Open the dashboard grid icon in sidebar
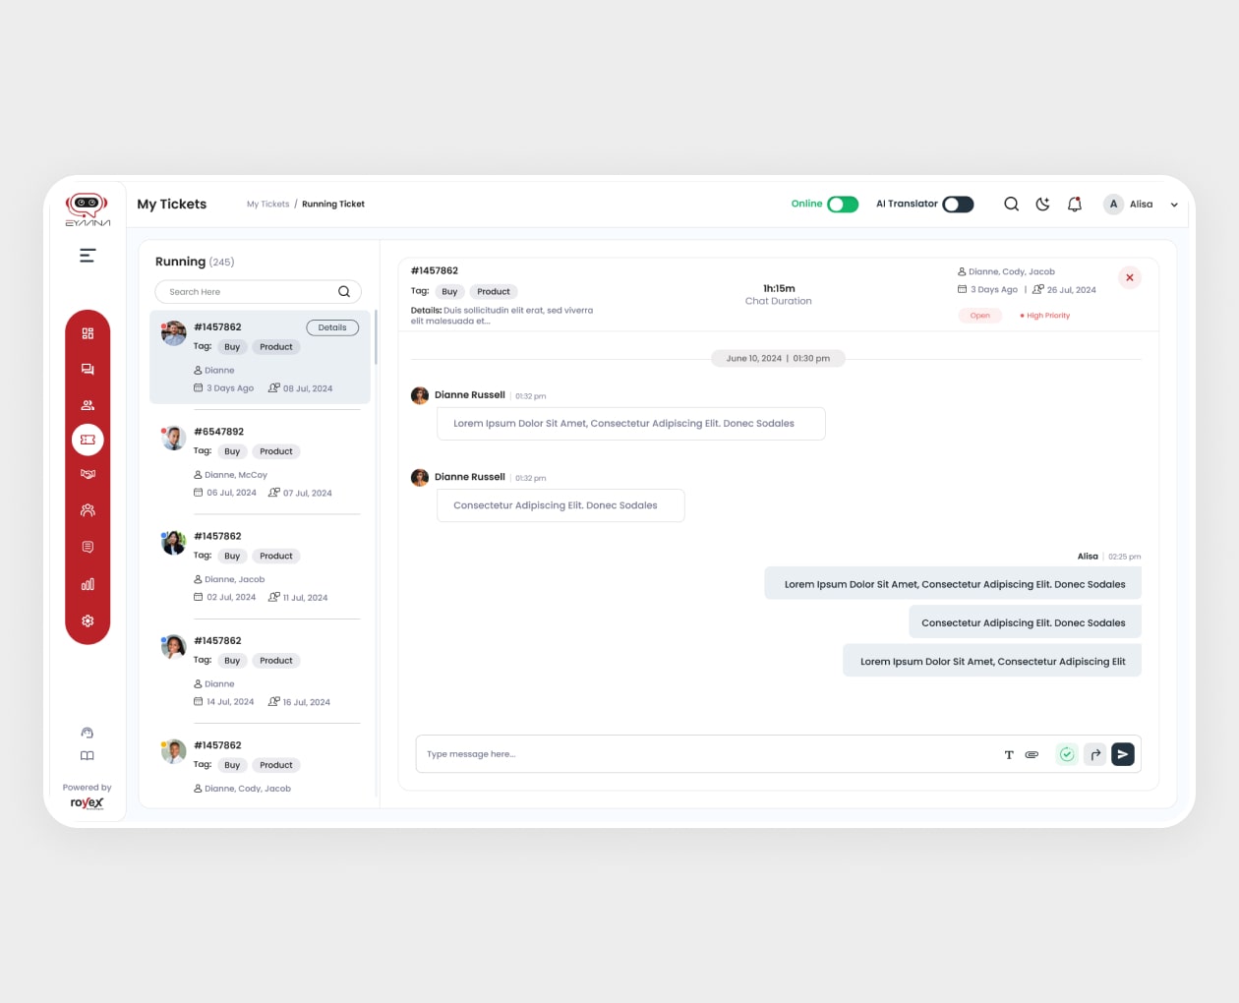This screenshot has height=1003, width=1239. tap(88, 333)
